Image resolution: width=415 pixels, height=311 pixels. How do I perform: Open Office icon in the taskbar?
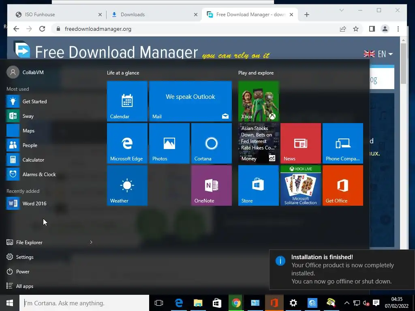[274, 303]
